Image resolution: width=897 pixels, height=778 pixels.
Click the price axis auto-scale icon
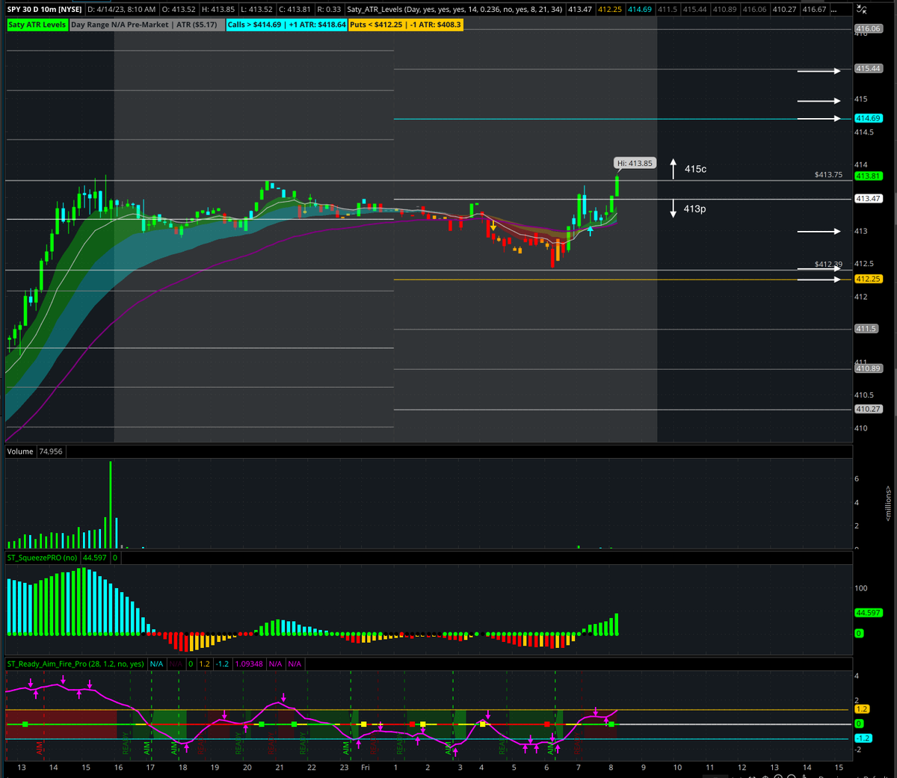[x=863, y=10]
